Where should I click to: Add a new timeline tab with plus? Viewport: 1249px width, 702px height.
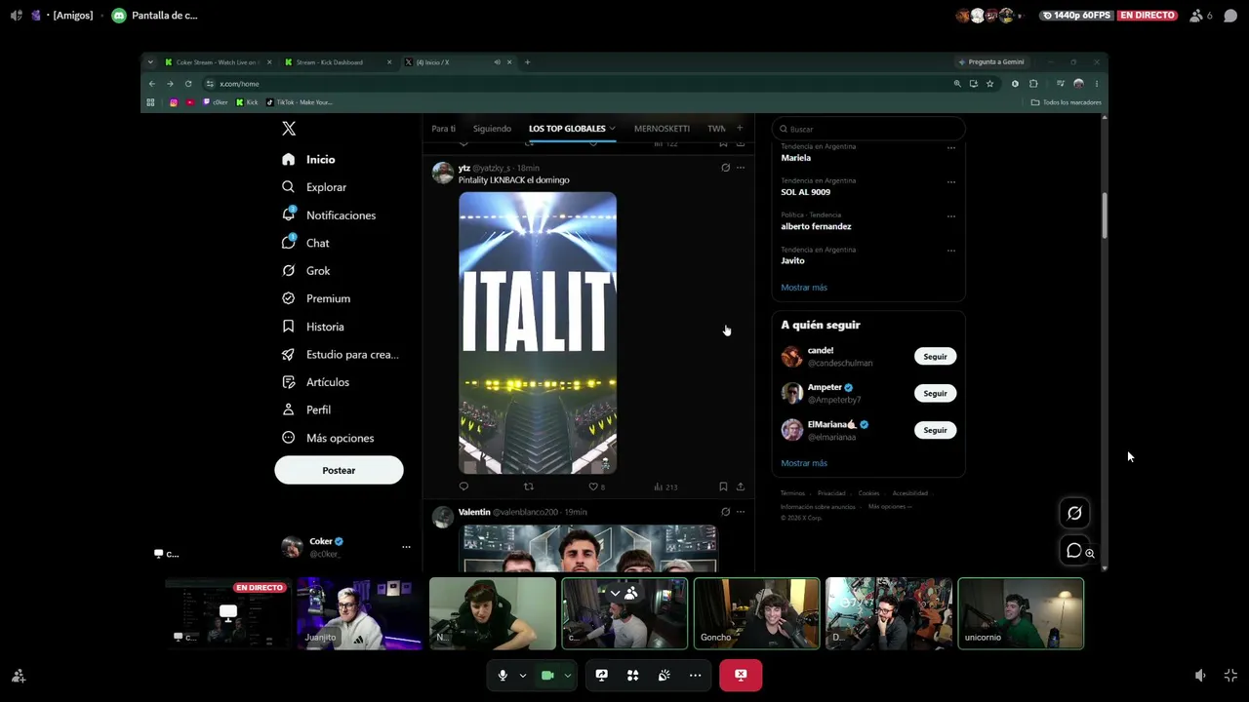pos(740,128)
